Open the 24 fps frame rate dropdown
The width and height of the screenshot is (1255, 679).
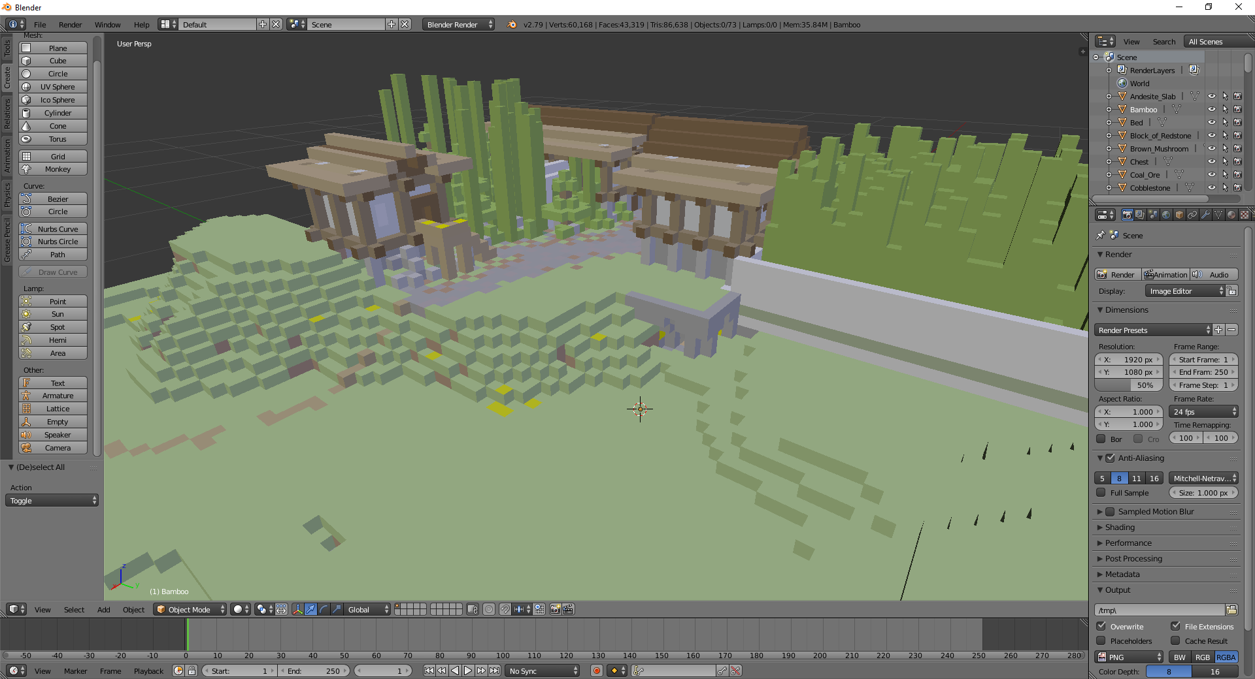pyautogui.click(x=1203, y=412)
